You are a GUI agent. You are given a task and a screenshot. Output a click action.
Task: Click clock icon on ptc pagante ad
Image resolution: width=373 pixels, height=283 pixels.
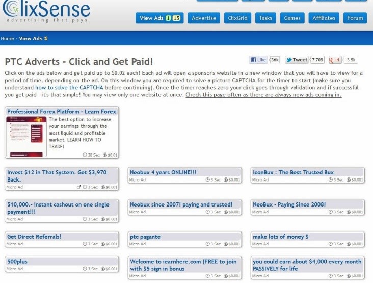[208, 244]
